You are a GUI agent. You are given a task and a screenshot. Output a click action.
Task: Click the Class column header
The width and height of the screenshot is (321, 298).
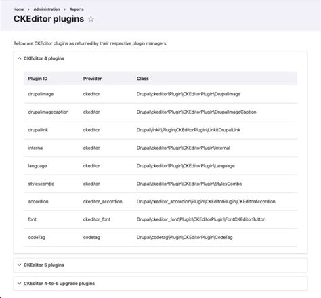pyautogui.click(x=143, y=79)
